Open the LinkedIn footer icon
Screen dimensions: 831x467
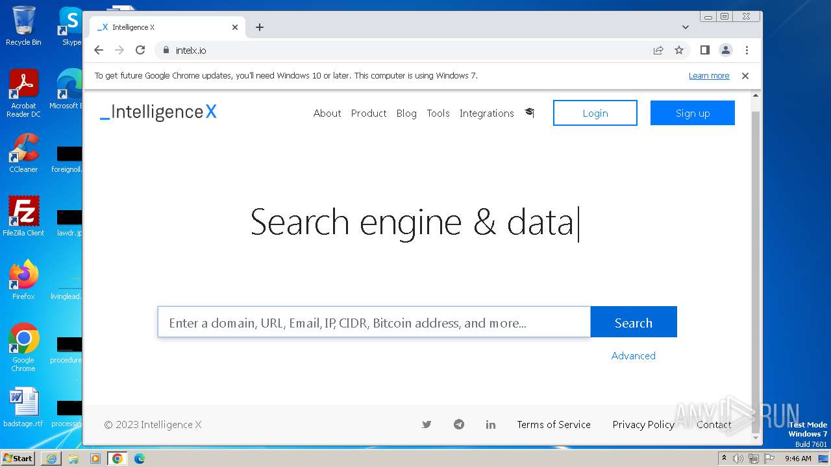[x=491, y=425]
